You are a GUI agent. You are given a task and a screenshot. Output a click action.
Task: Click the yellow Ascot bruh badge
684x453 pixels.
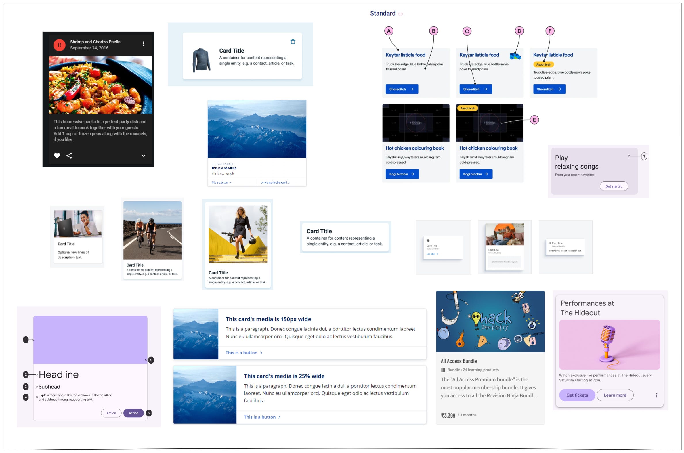544,65
